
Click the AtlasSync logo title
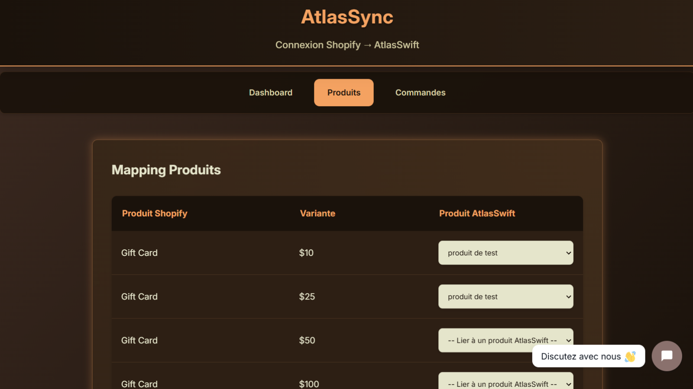[347, 17]
